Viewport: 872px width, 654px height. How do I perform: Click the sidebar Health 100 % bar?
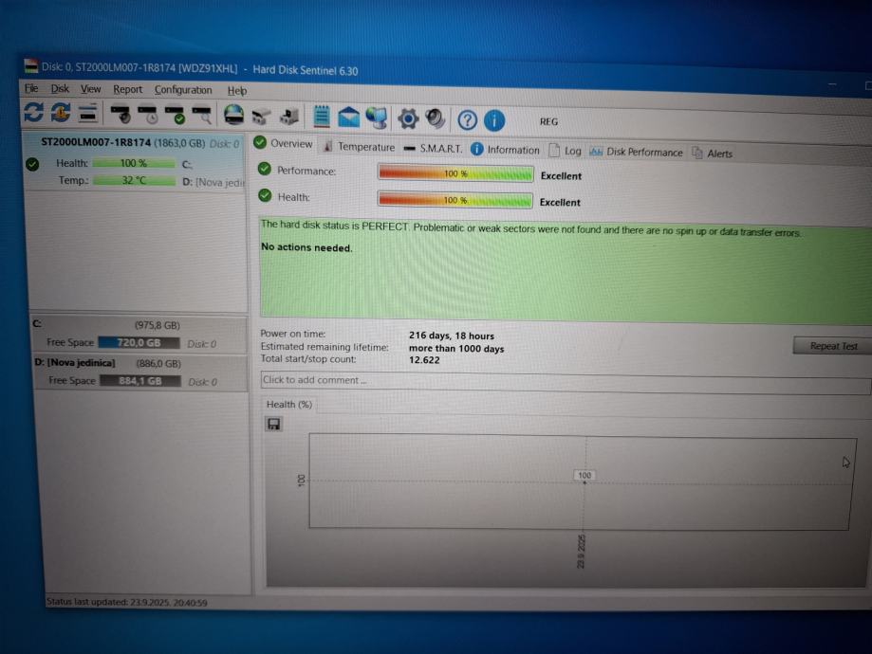134,163
